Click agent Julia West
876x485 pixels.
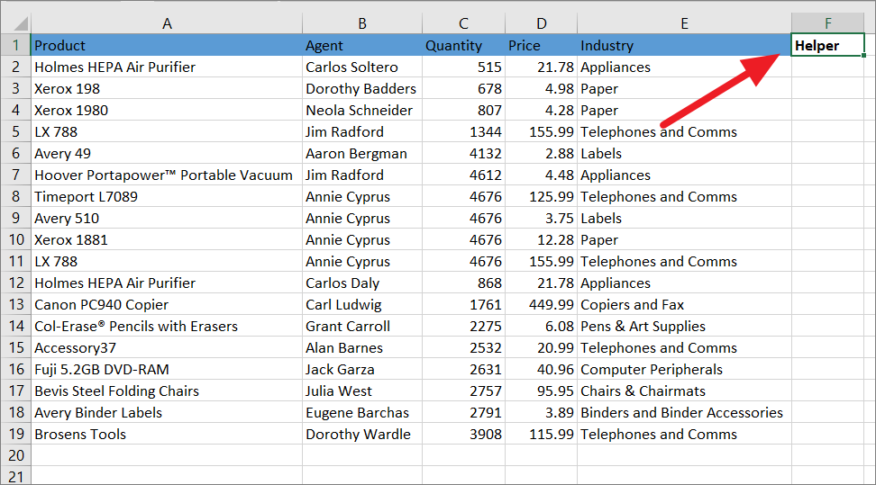362,391
